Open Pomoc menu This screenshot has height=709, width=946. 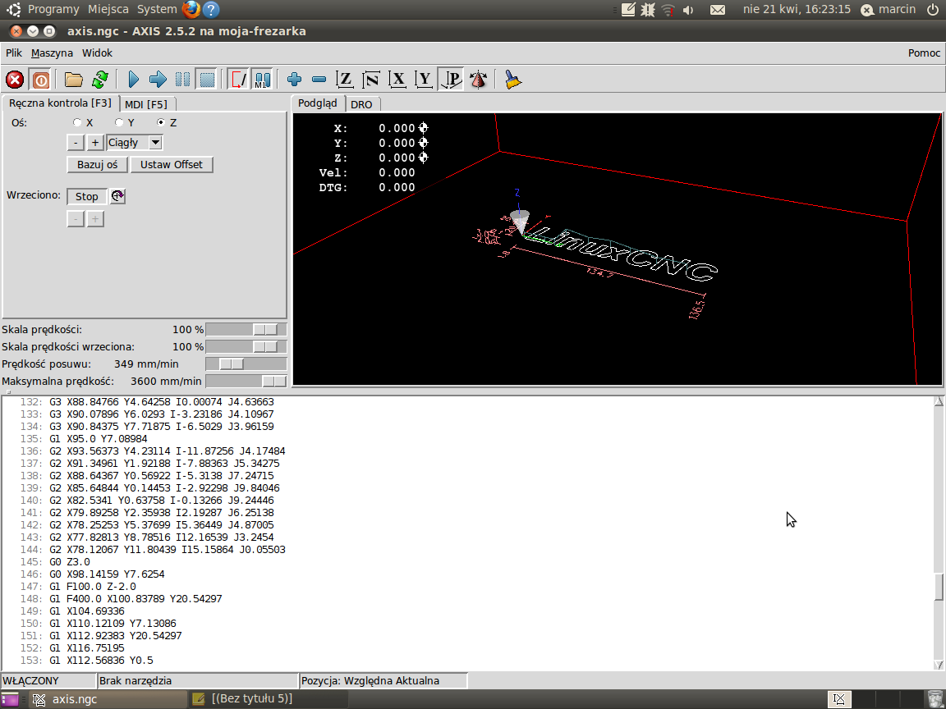tap(924, 53)
